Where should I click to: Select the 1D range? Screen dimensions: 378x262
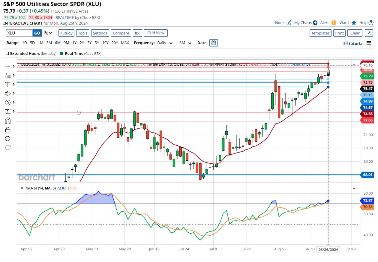(x=25, y=43)
